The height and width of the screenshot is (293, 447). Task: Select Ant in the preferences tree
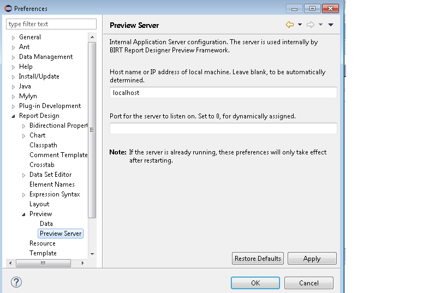pos(24,47)
